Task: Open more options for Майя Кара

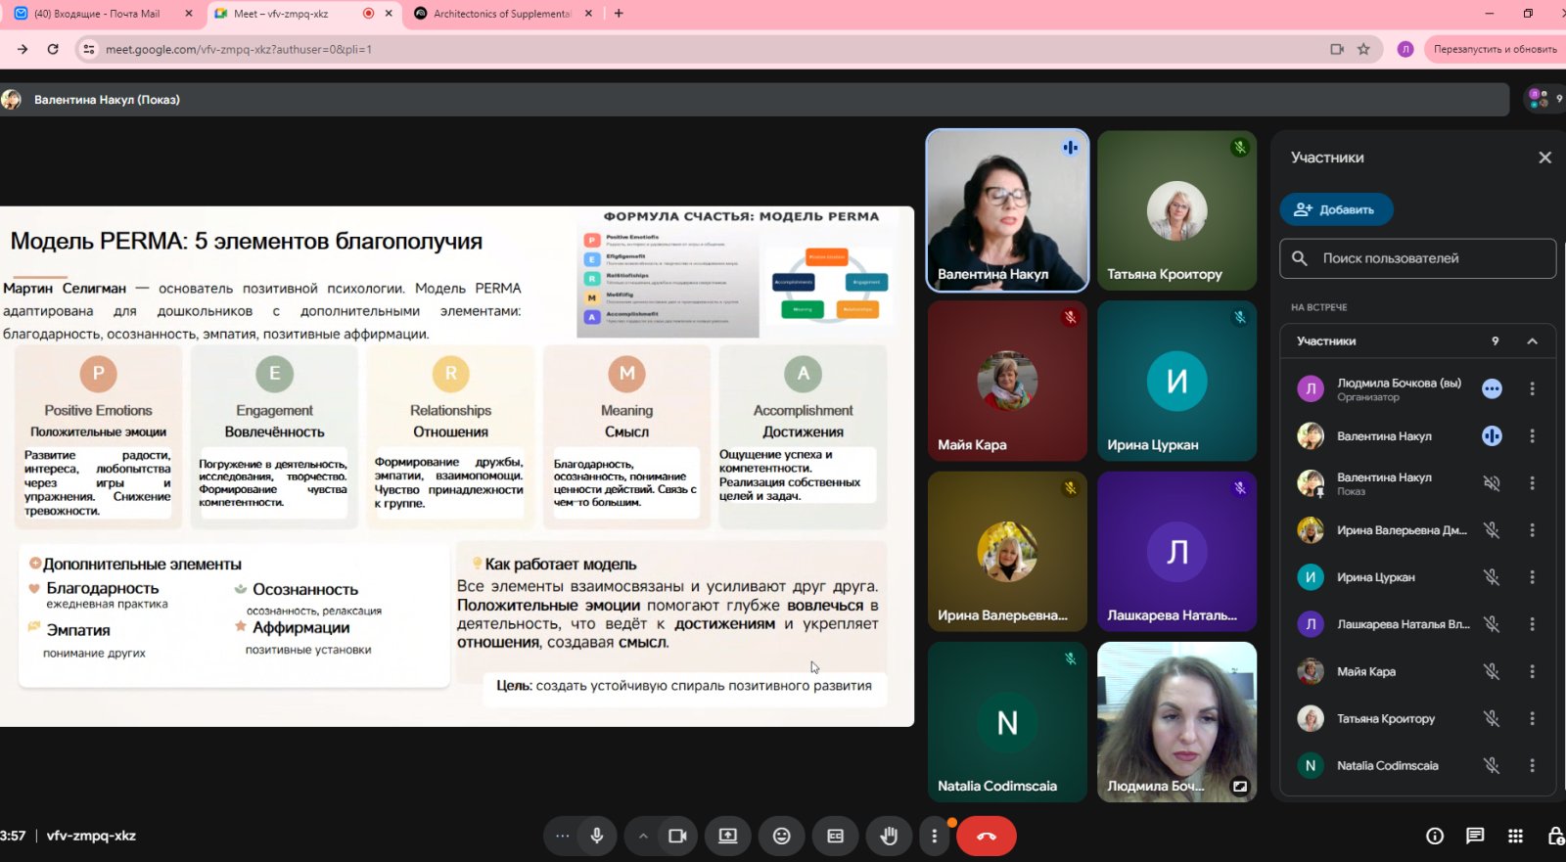Action: (1532, 671)
